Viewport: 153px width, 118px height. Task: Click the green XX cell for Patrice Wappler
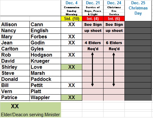(x=71, y=97)
